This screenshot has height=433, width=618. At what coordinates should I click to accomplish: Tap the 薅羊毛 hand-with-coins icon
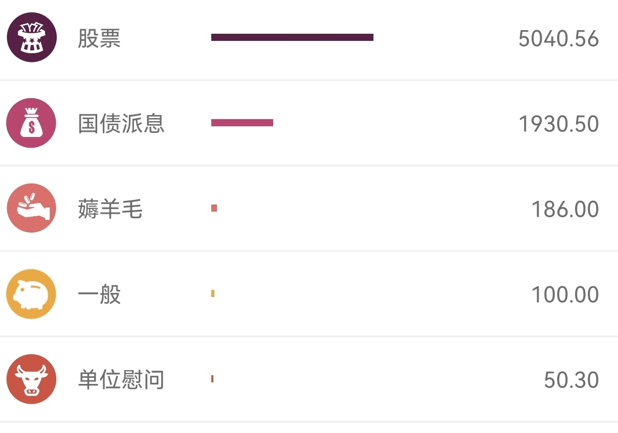click(31, 208)
